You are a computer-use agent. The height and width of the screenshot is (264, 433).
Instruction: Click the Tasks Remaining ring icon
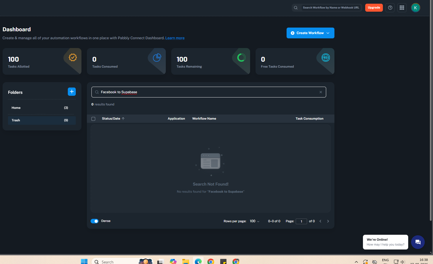click(241, 57)
